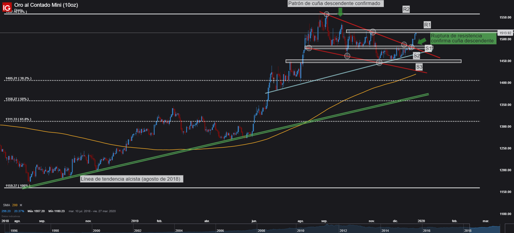Select the S3 support label
The height and width of the screenshot is (233, 514).
tap(419, 67)
